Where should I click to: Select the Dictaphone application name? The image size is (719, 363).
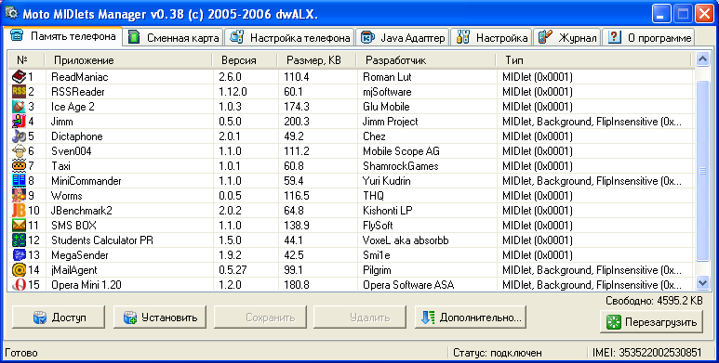click(77, 136)
